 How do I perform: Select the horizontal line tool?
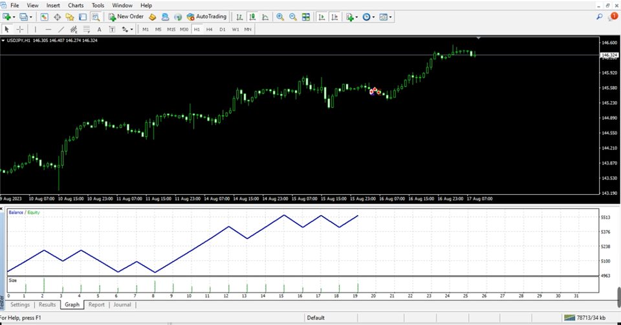tap(49, 29)
